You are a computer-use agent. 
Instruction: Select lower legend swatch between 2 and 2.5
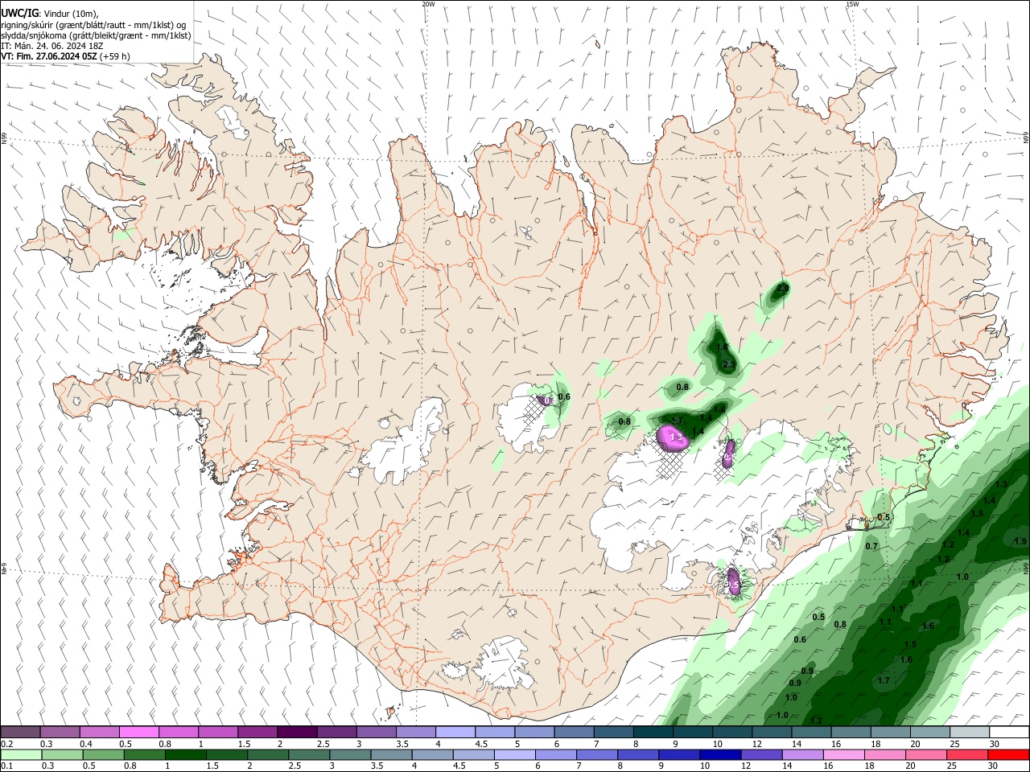[x=268, y=754]
